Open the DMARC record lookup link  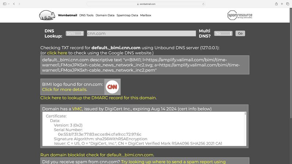(99, 98)
